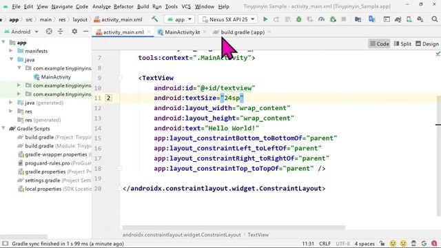This screenshot has height=248, width=441.
Task: Click the Stop square button
Action: [343, 19]
